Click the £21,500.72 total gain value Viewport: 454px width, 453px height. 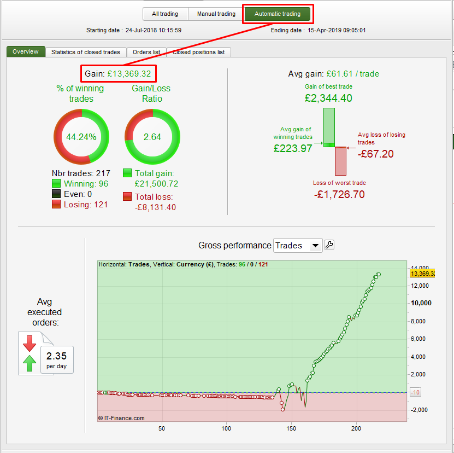click(x=156, y=184)
